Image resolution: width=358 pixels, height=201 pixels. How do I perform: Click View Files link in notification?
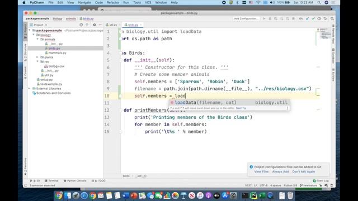[x=261, y=172]
